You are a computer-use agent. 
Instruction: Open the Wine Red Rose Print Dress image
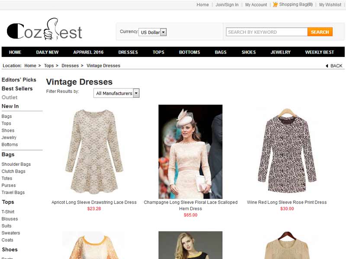pos(287,152)
